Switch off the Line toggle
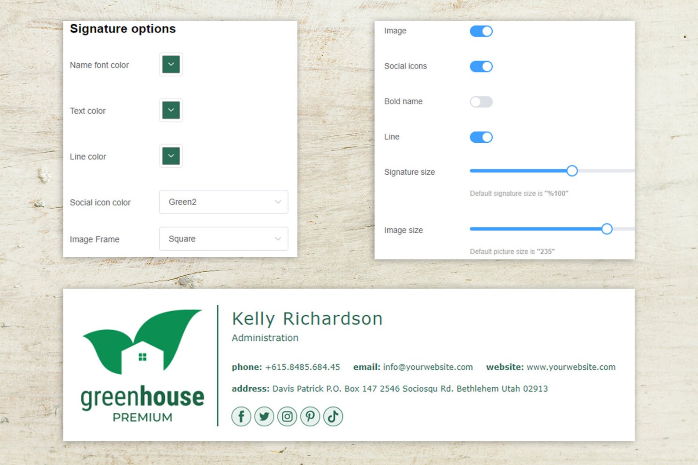The height and width of the screenshot is (465, 698). [x=481, y=137]
